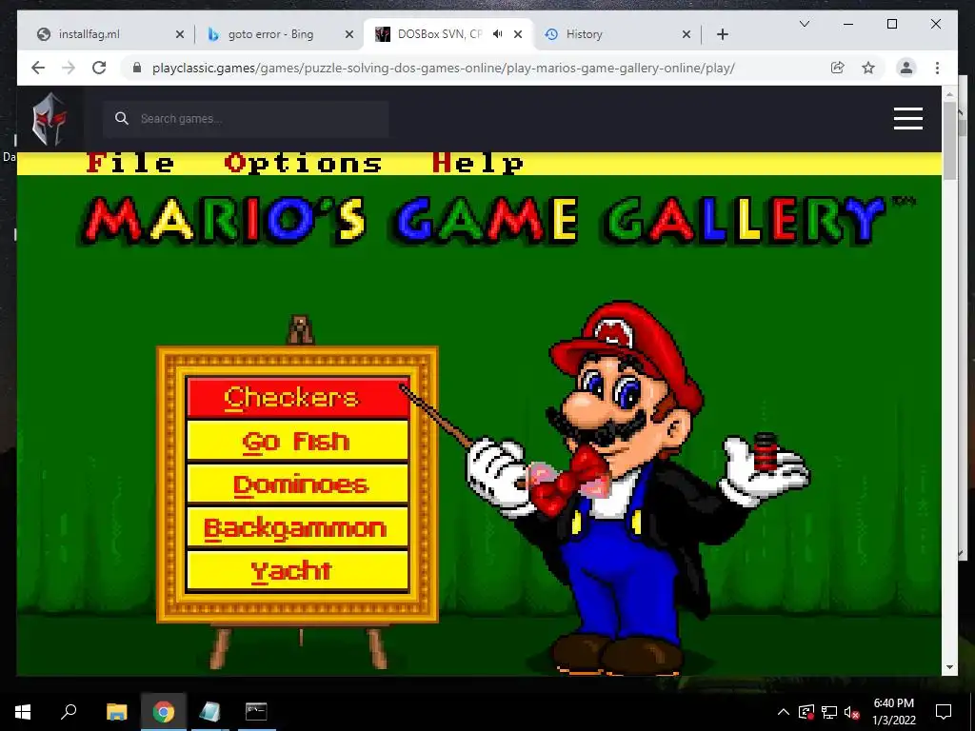Open the game's Help menu
The height and width of the screenshot is (731, 975).
point(478,164)
